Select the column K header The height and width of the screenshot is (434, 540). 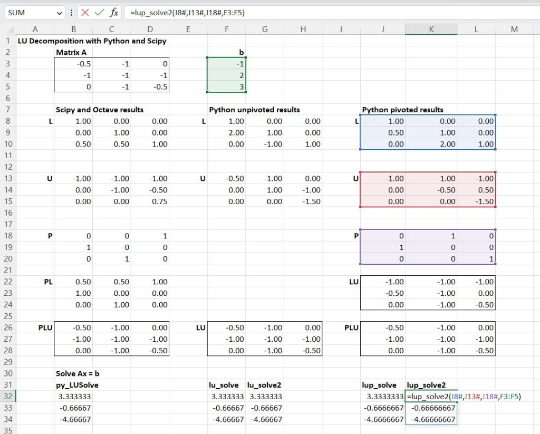point(431,30)
